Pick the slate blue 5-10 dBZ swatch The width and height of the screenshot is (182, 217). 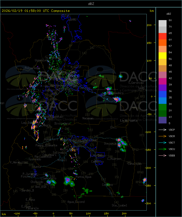click(x=162, y=120)
